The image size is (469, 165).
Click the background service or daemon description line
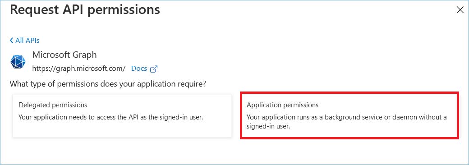tap(347, 117)
